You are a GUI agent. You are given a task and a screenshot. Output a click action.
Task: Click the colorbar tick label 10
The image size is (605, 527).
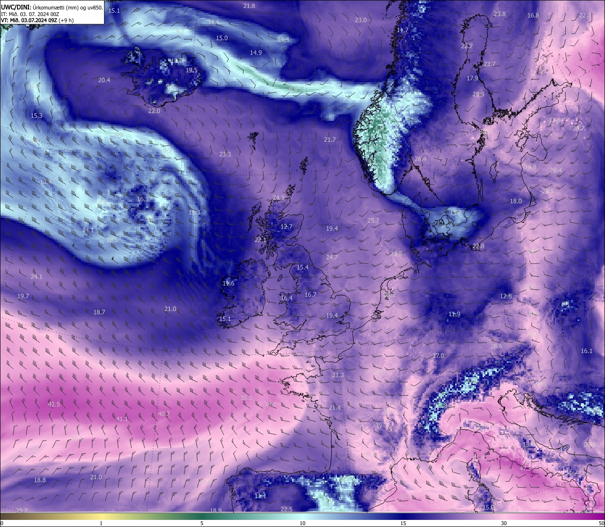(302, 524)
